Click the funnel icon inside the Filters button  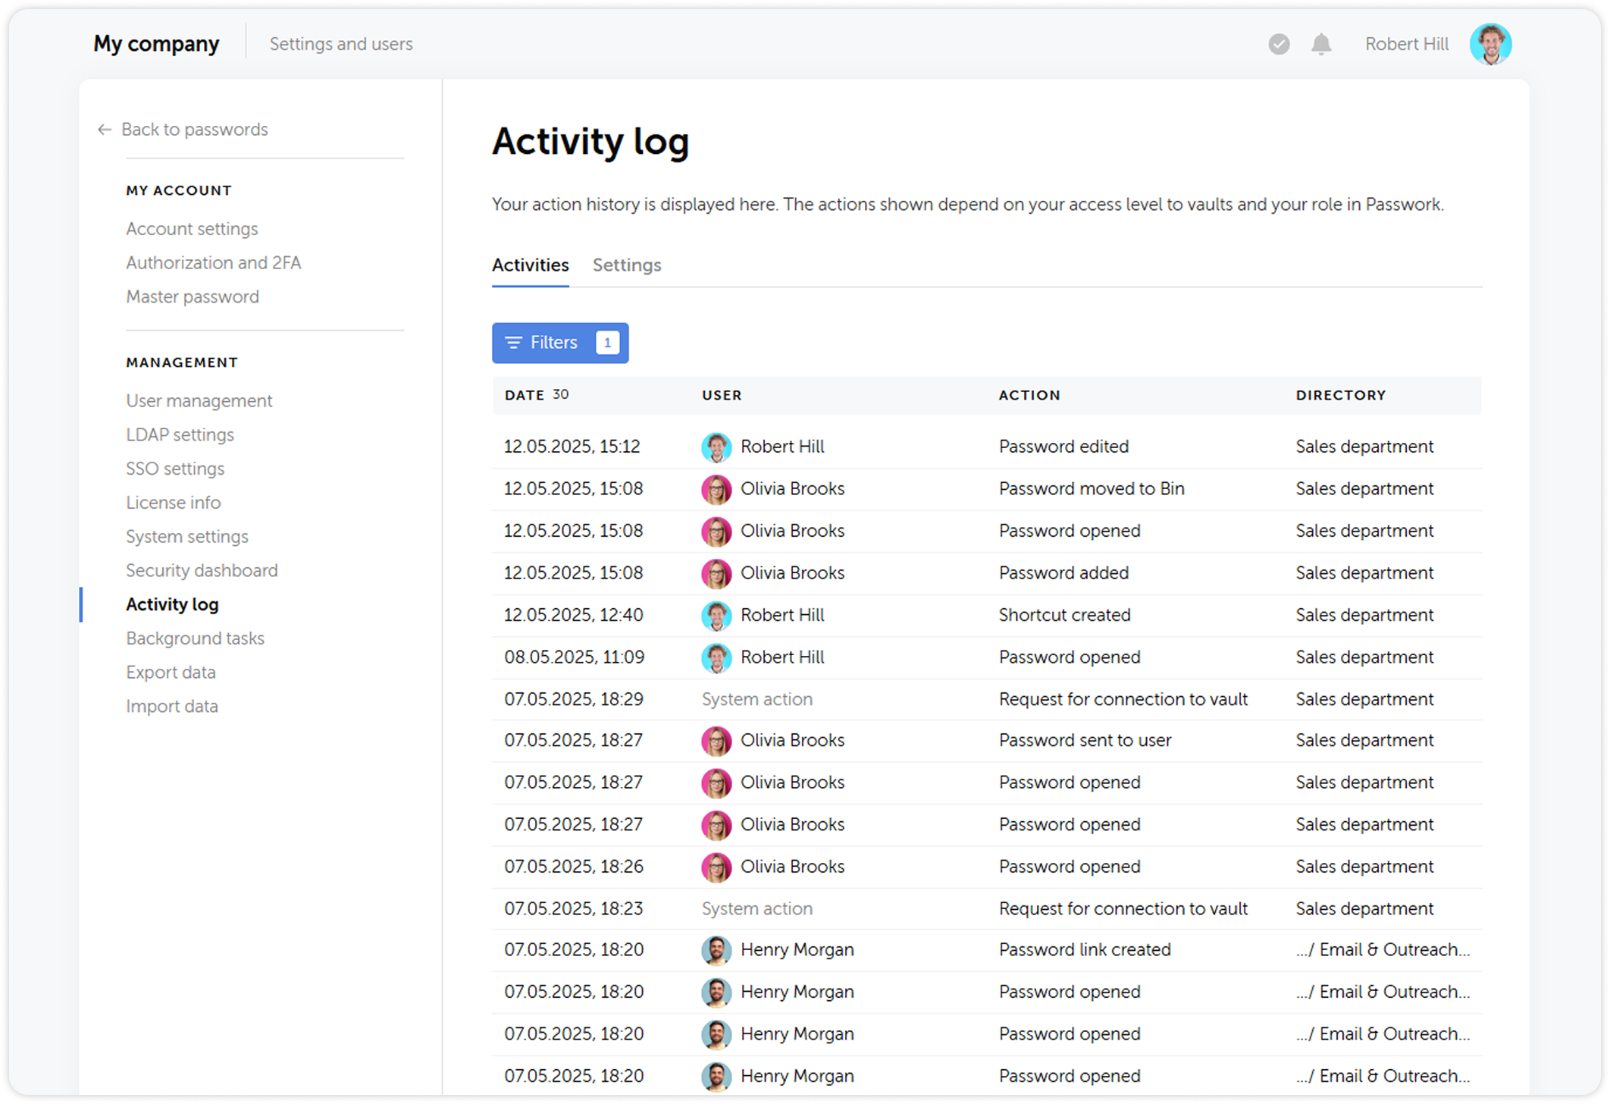coord(512,343)
